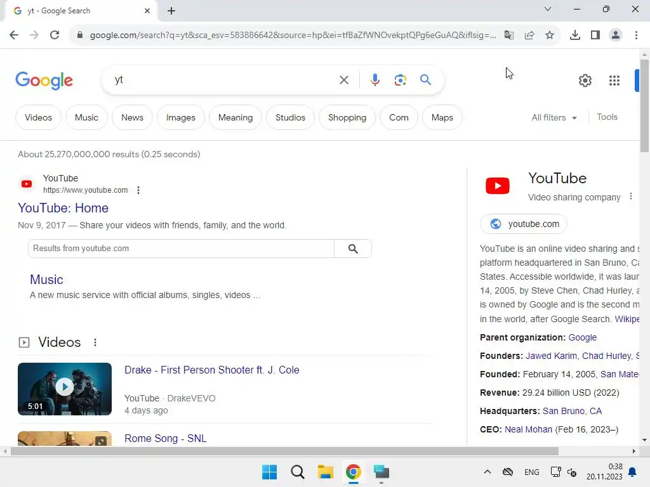Reload the Google search page
650x487 pixels.
tap(55, 35)
